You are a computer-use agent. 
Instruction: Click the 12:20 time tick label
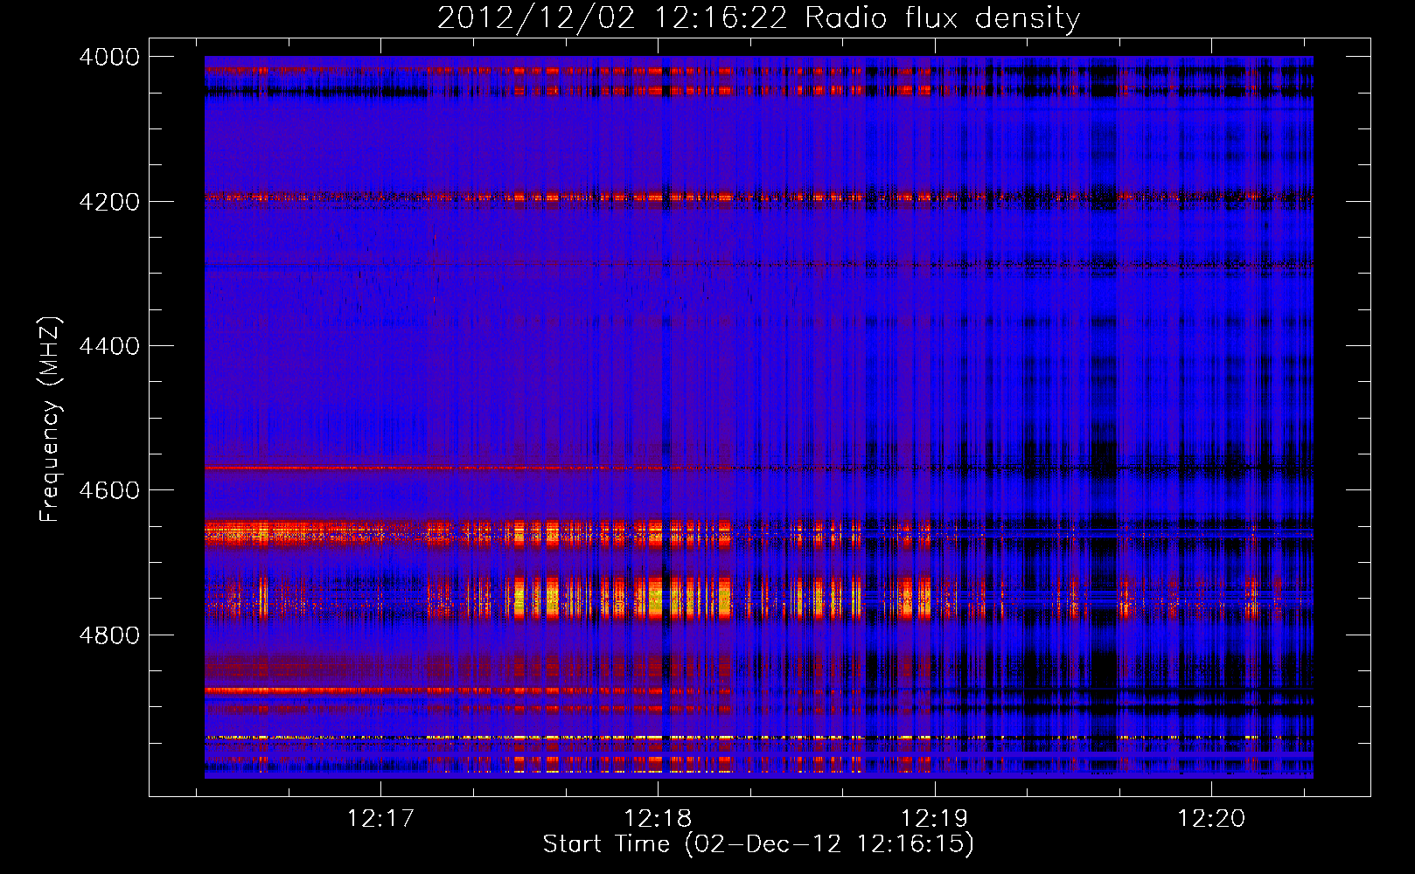pyautogui.click(x=1211, y=819)
